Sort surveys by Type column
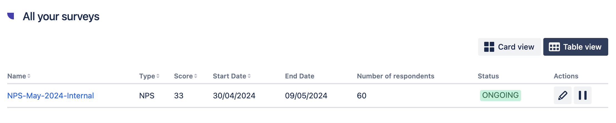This screenshot has height=123, width=616. (149, 76)
